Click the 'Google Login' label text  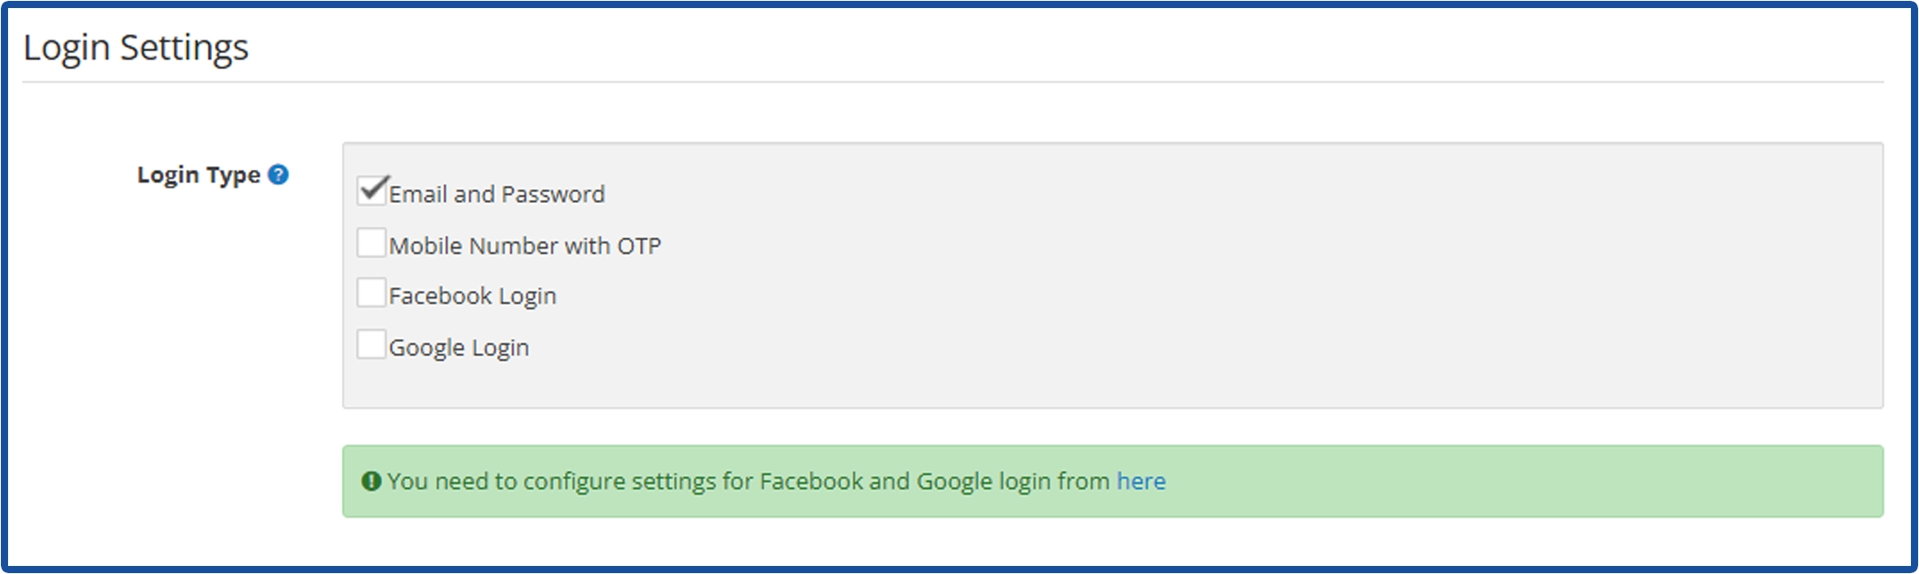point(459,347)
